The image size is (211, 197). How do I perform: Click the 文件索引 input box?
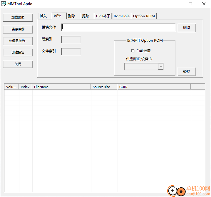click(x=71, y=51)
